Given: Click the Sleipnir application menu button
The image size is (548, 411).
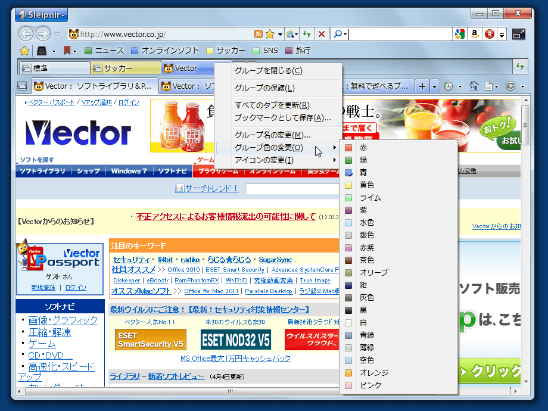Looking at the screenshot, I should [42, 15].
